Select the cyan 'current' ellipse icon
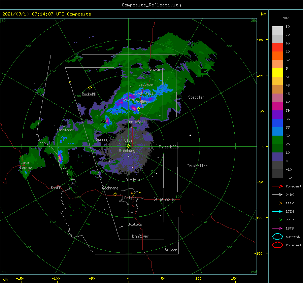The image size is (303, 283). (x=277, y=237)
